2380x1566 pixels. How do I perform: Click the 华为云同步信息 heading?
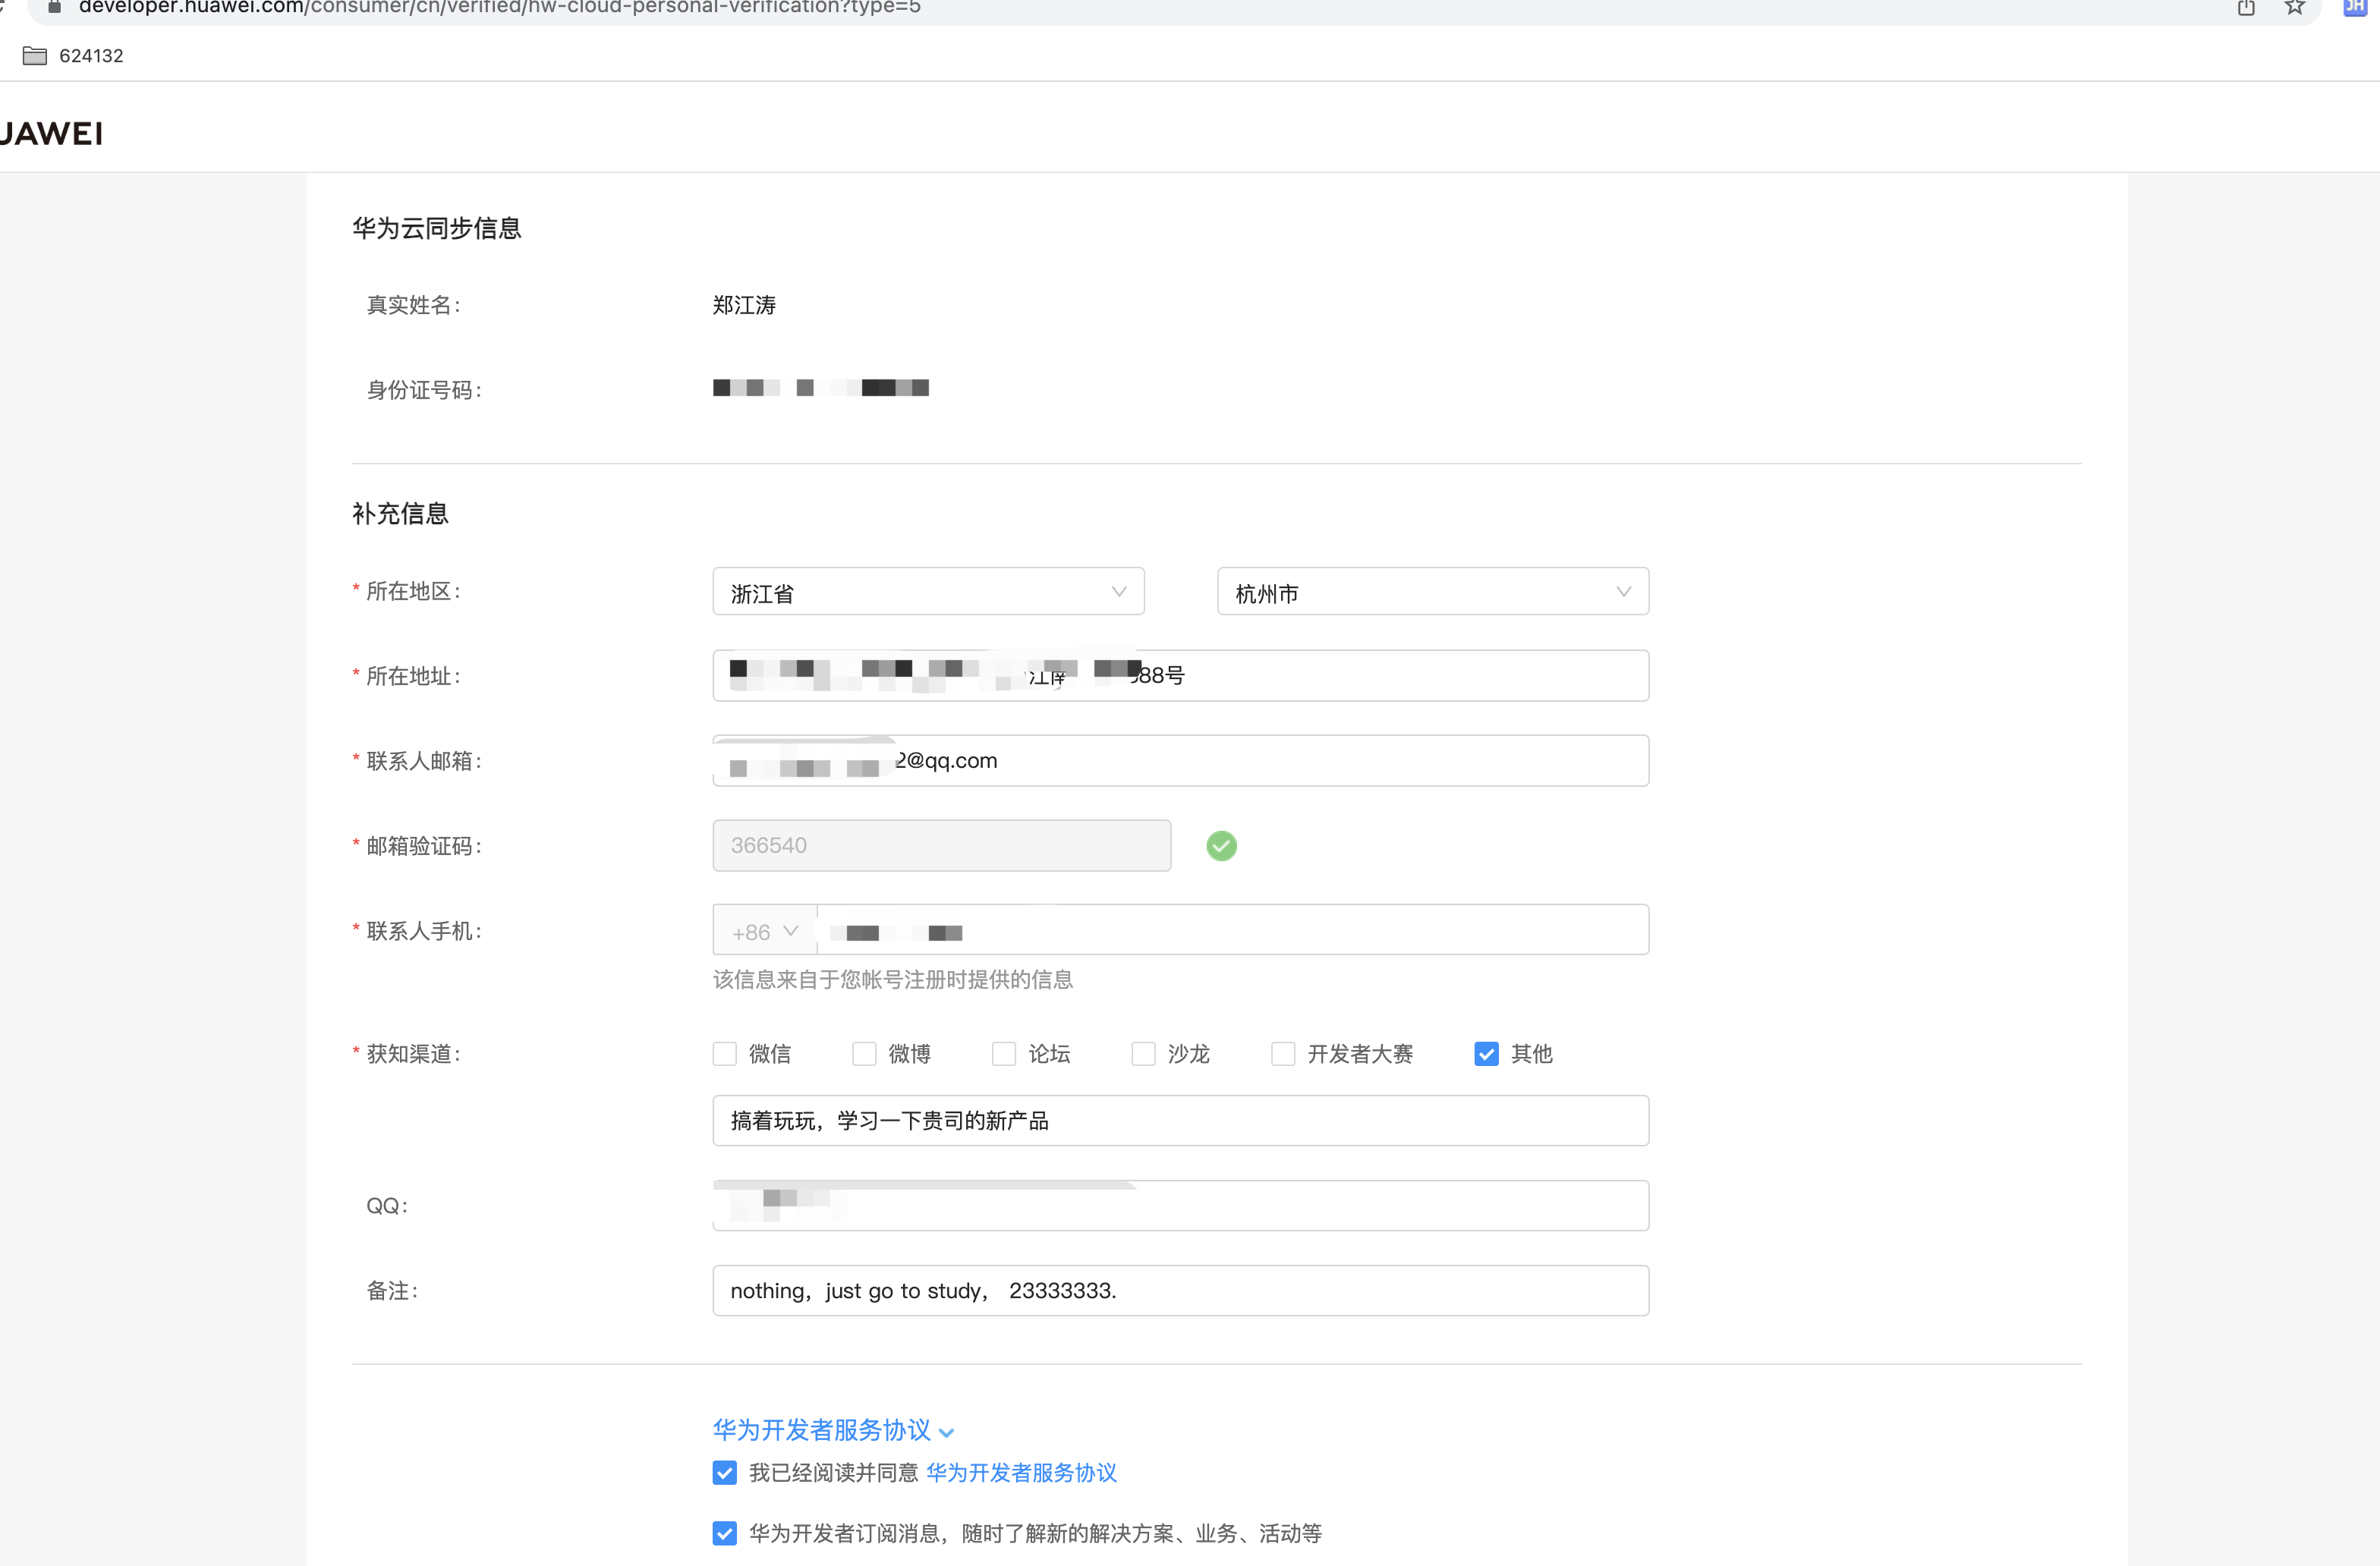[437, 228]
